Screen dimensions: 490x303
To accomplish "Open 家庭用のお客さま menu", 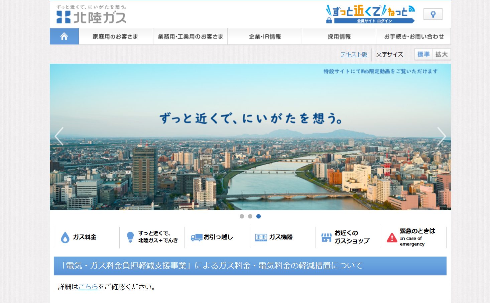I will pyautogui.click(x=116, y=36).
